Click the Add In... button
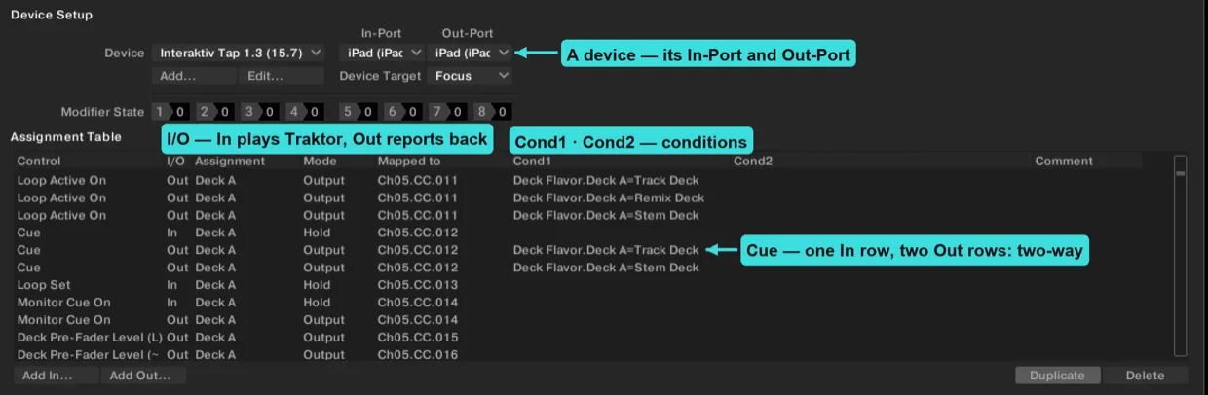1208x395 pixels. point(56,376)
